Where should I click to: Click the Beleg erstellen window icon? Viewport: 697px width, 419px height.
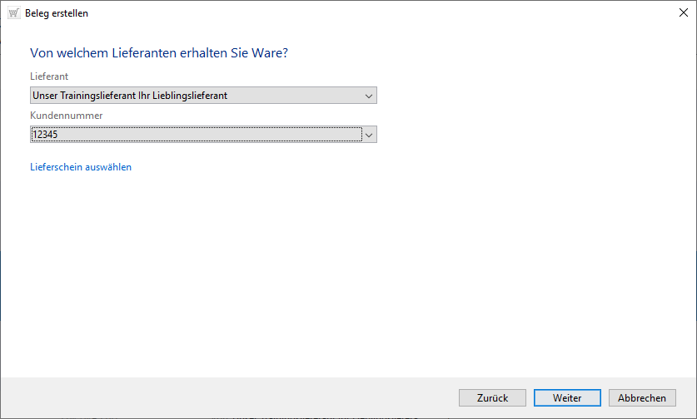[13, 13]
